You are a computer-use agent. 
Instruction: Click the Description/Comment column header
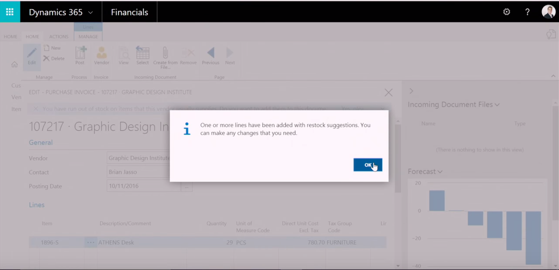125,223
